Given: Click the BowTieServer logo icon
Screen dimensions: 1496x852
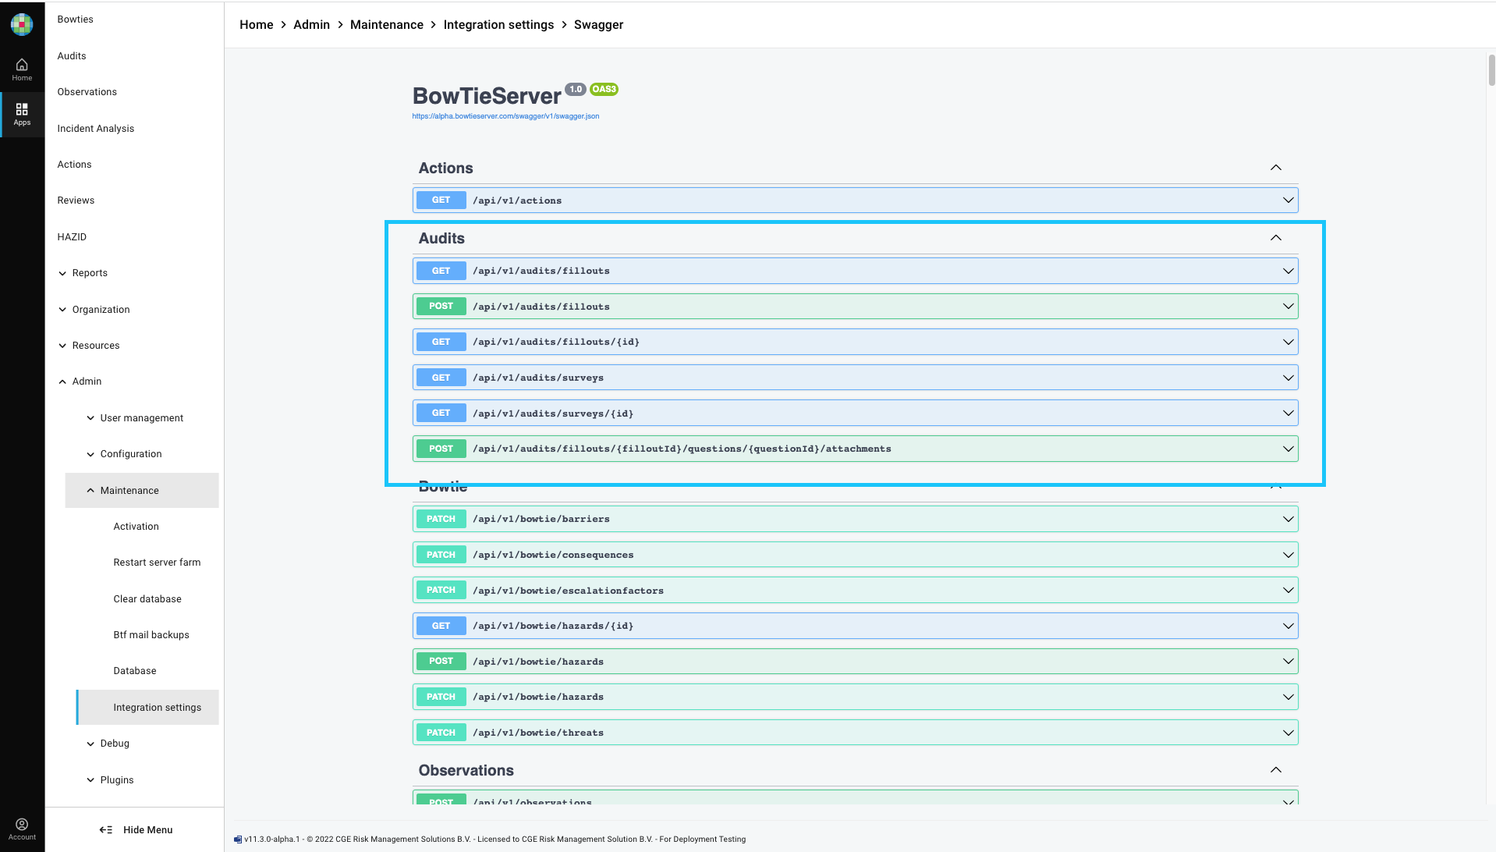Looking at the screenshot, I should tap(22, 24).
